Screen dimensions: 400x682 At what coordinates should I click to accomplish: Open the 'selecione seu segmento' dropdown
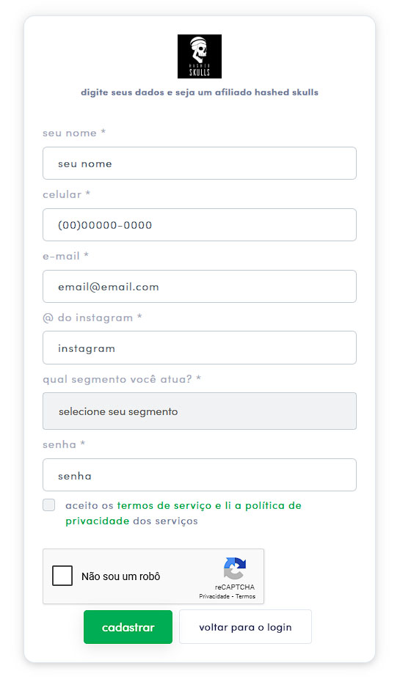pos(200,411)
